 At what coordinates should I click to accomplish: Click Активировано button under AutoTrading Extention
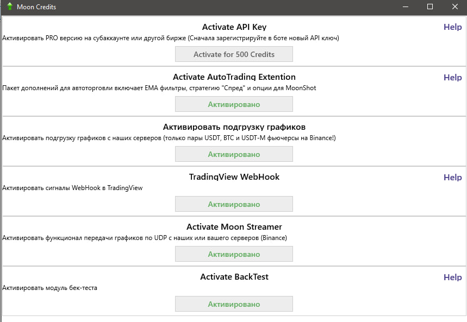[234, 104]
